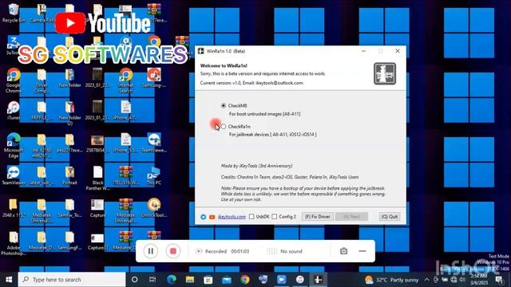This screenshot has height=287, width=511.
Task: Pause the screen recording
Action: [x=151, y=251]
